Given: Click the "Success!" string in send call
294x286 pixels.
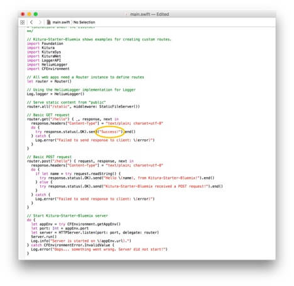Looking at the screenshot, I should (111, 132).
